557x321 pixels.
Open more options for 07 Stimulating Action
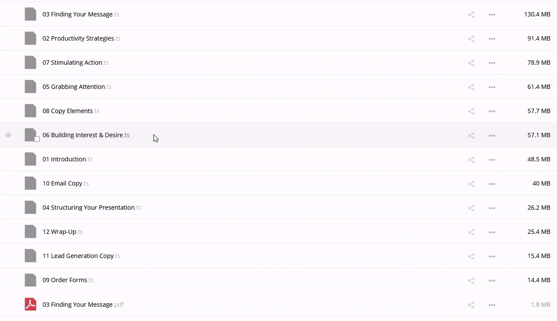(x=492, y=63)
